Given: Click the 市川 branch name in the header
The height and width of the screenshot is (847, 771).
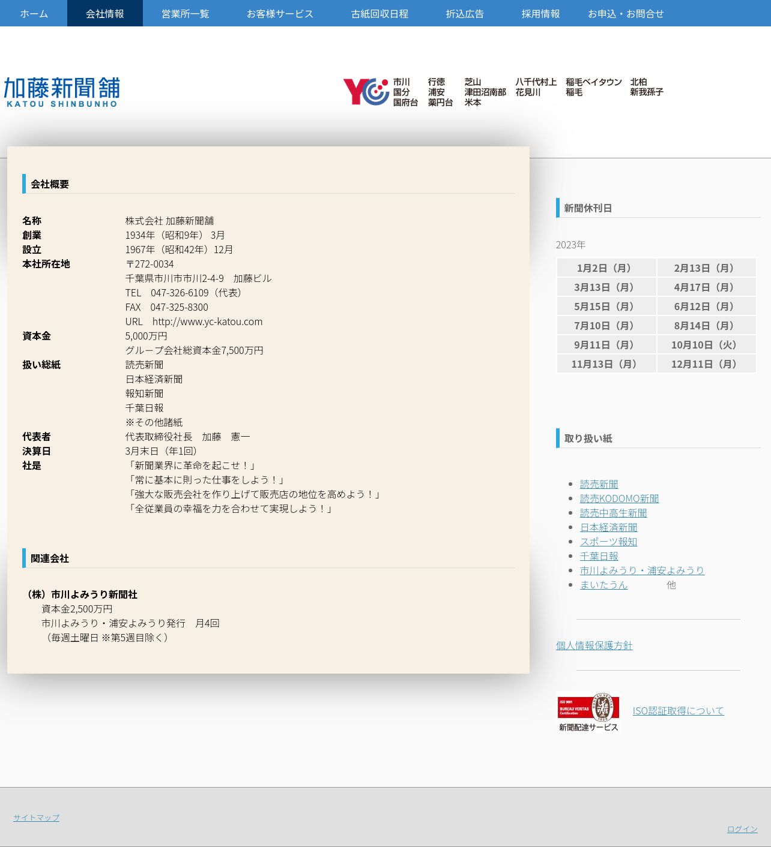Looking at the screenshot, I should click(x=402, y=82).
